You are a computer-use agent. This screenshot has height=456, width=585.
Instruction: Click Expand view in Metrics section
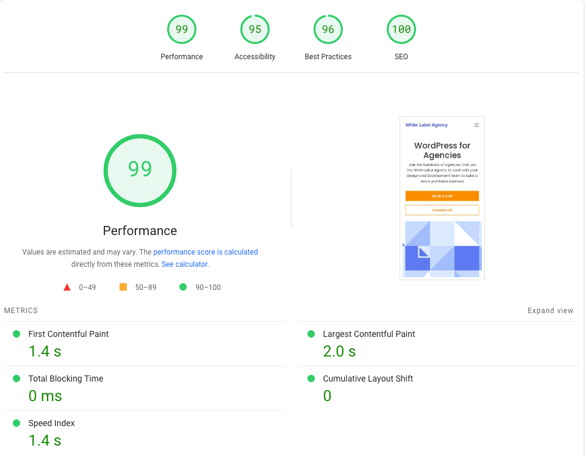[x=550, y=311]
